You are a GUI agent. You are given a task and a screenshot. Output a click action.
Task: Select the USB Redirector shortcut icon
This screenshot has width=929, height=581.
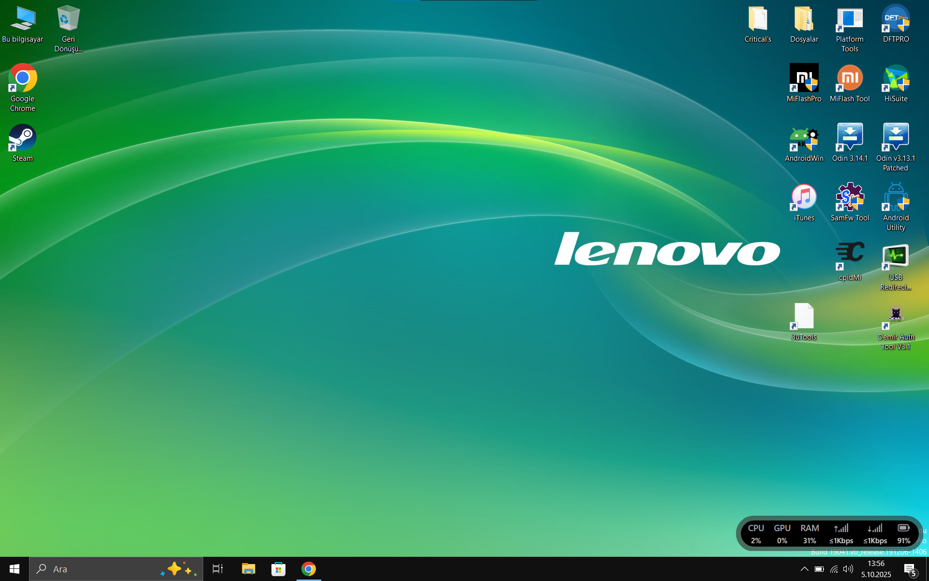(896, 267)
